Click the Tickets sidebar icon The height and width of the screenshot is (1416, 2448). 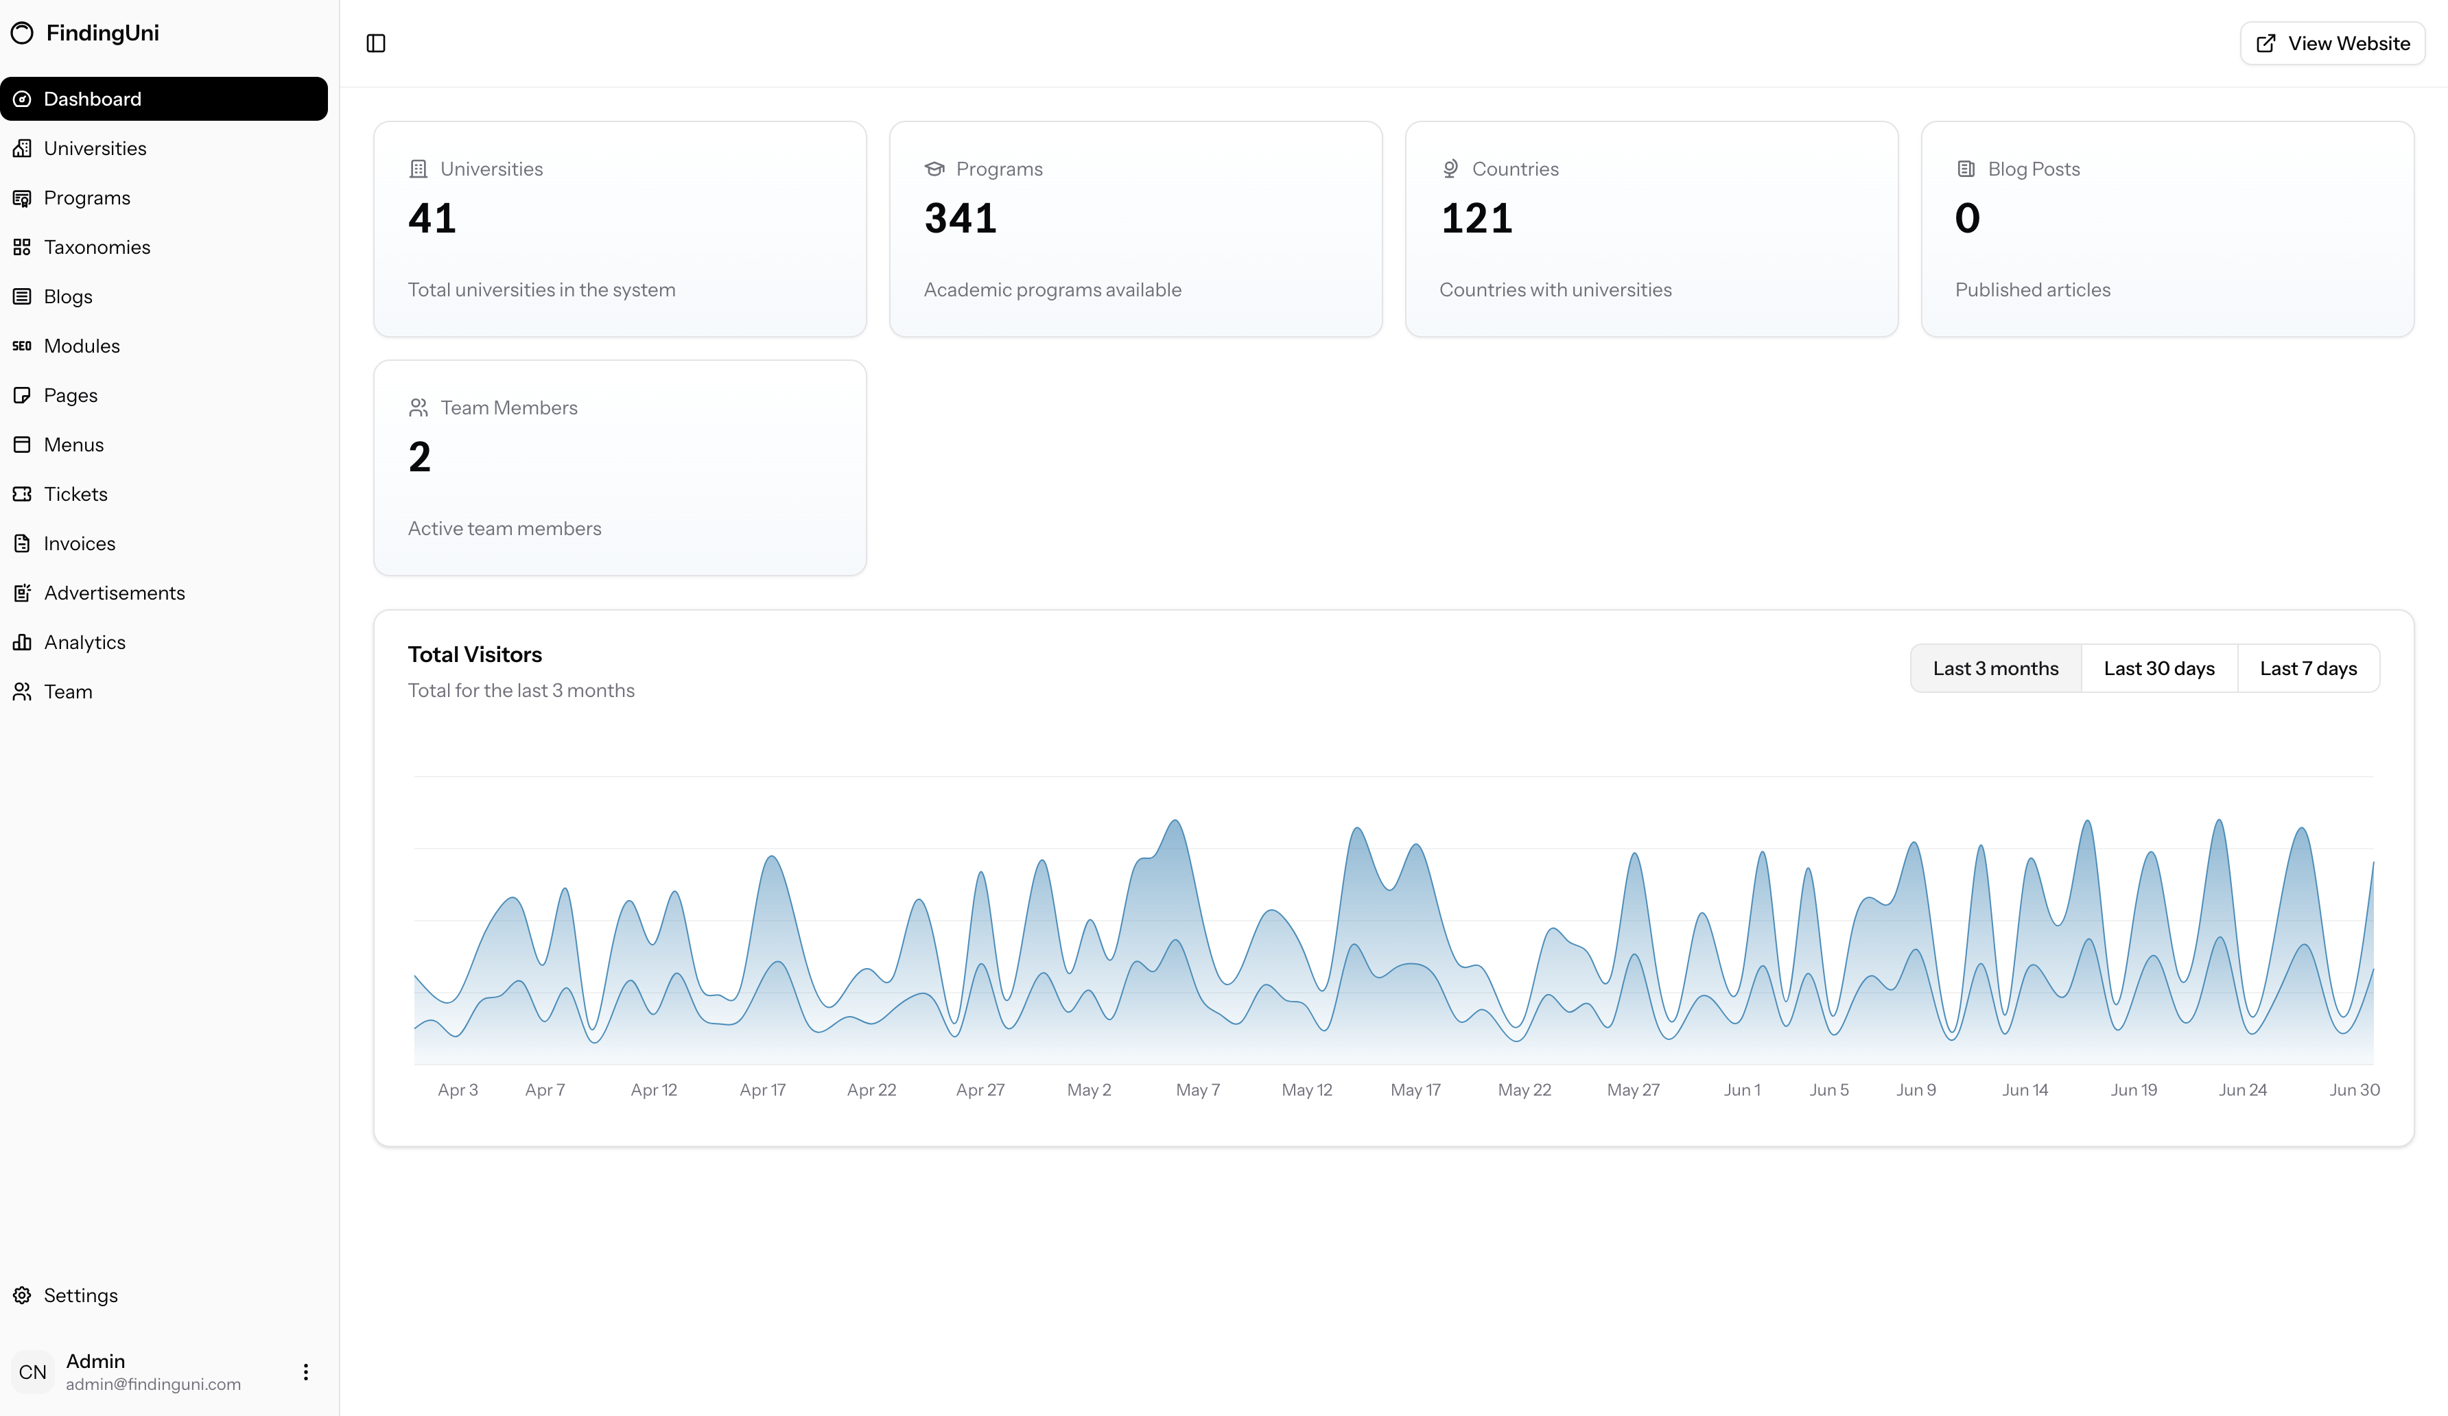pos(23,495)
